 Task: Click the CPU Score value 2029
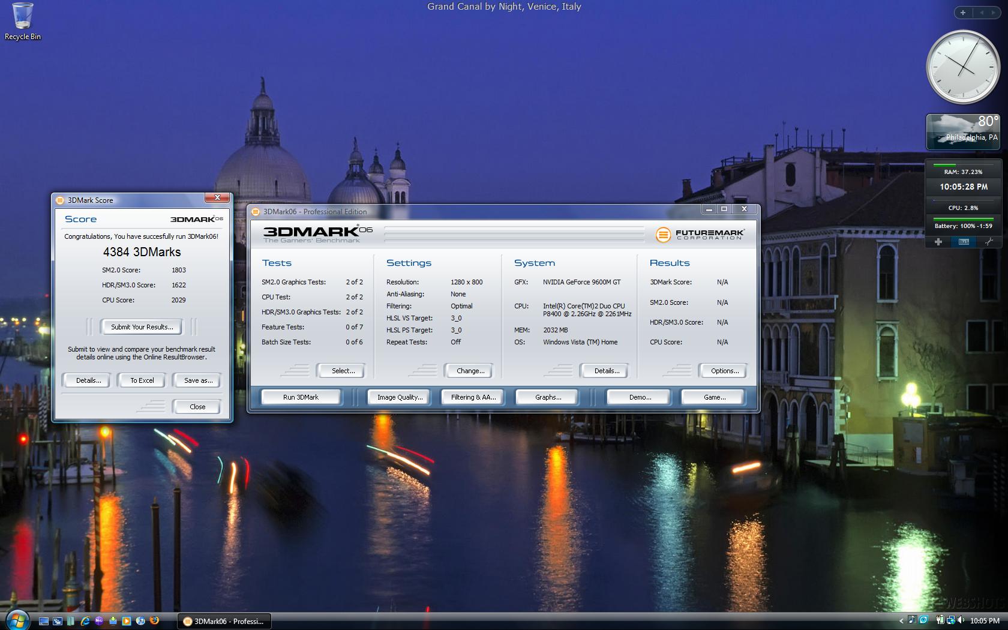tap(178, 300)
